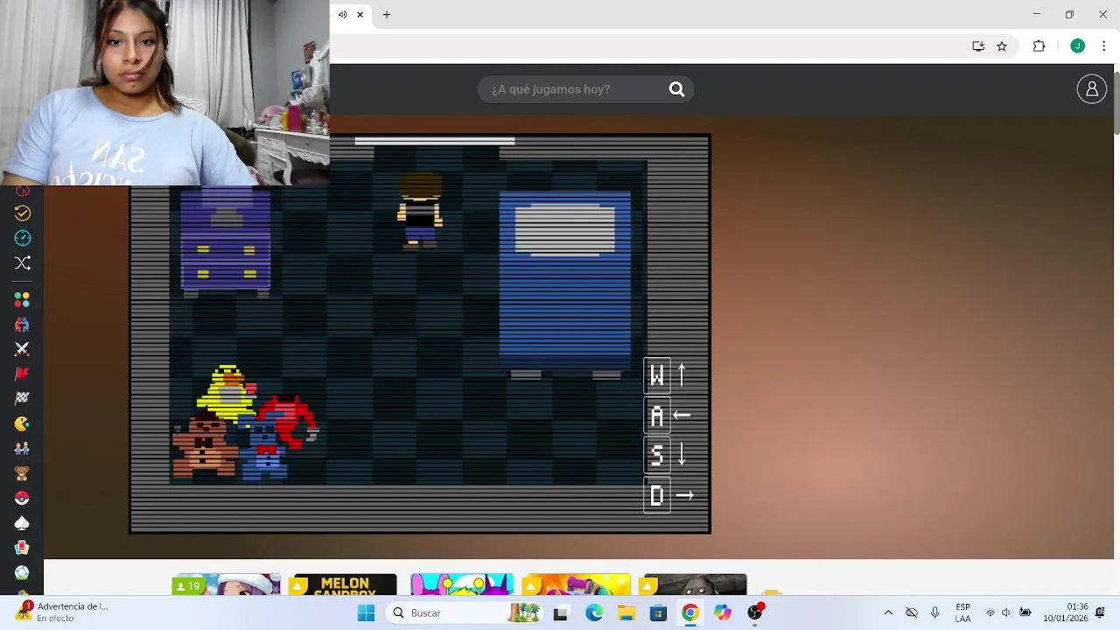The height and width of the screenshot is (630, 1120).
Task: Open the Pac-Man arcade category icon
Action: point(23,423)
